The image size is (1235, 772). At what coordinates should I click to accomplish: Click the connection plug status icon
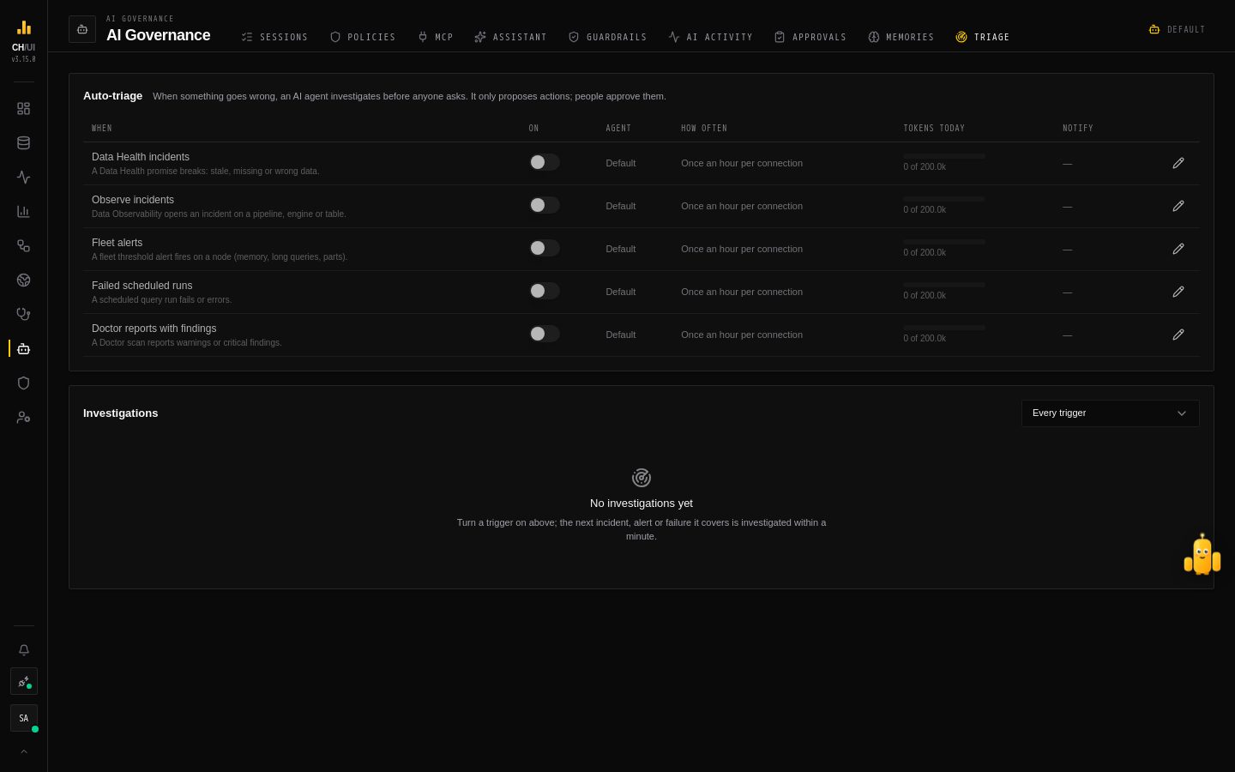point(24,681)
